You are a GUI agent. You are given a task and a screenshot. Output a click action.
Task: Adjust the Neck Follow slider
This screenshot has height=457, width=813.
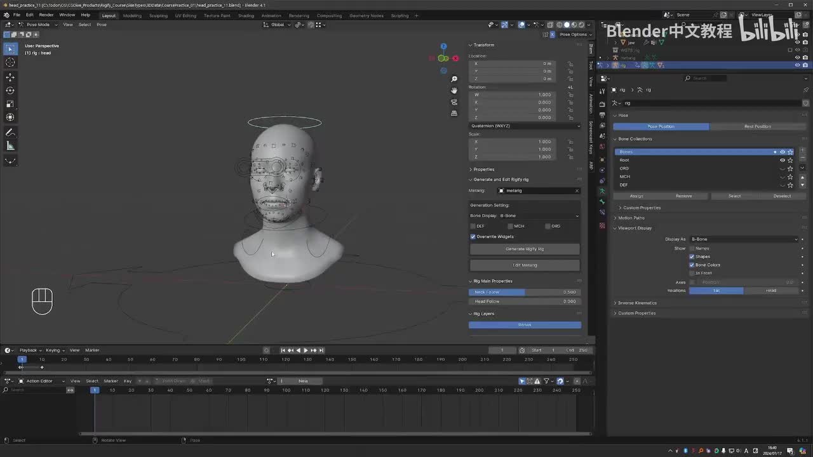point(525,292)
